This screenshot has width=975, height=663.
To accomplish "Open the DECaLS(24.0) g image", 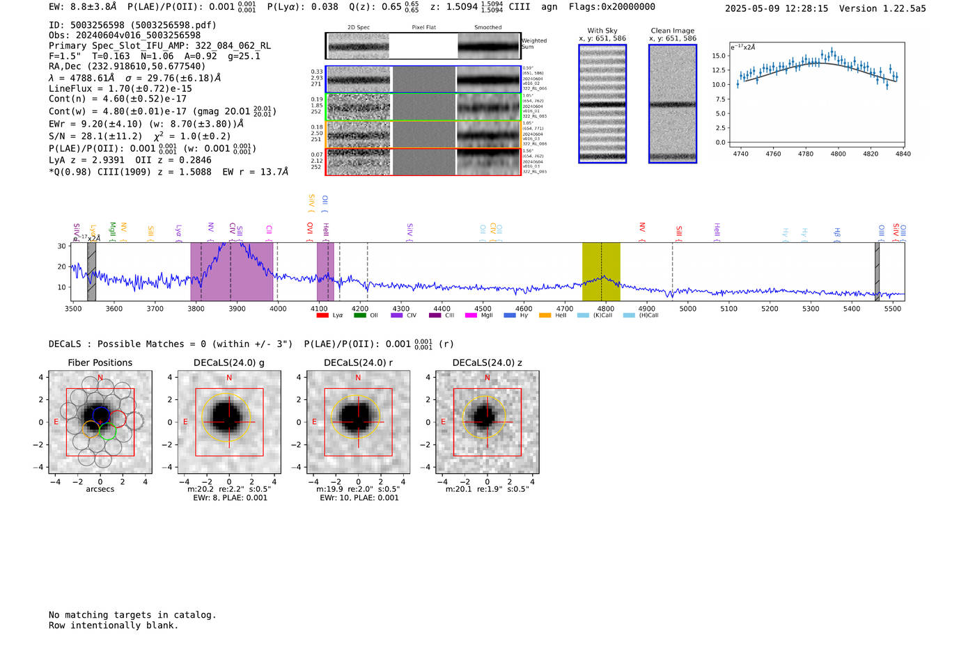I will coord(229,422).
